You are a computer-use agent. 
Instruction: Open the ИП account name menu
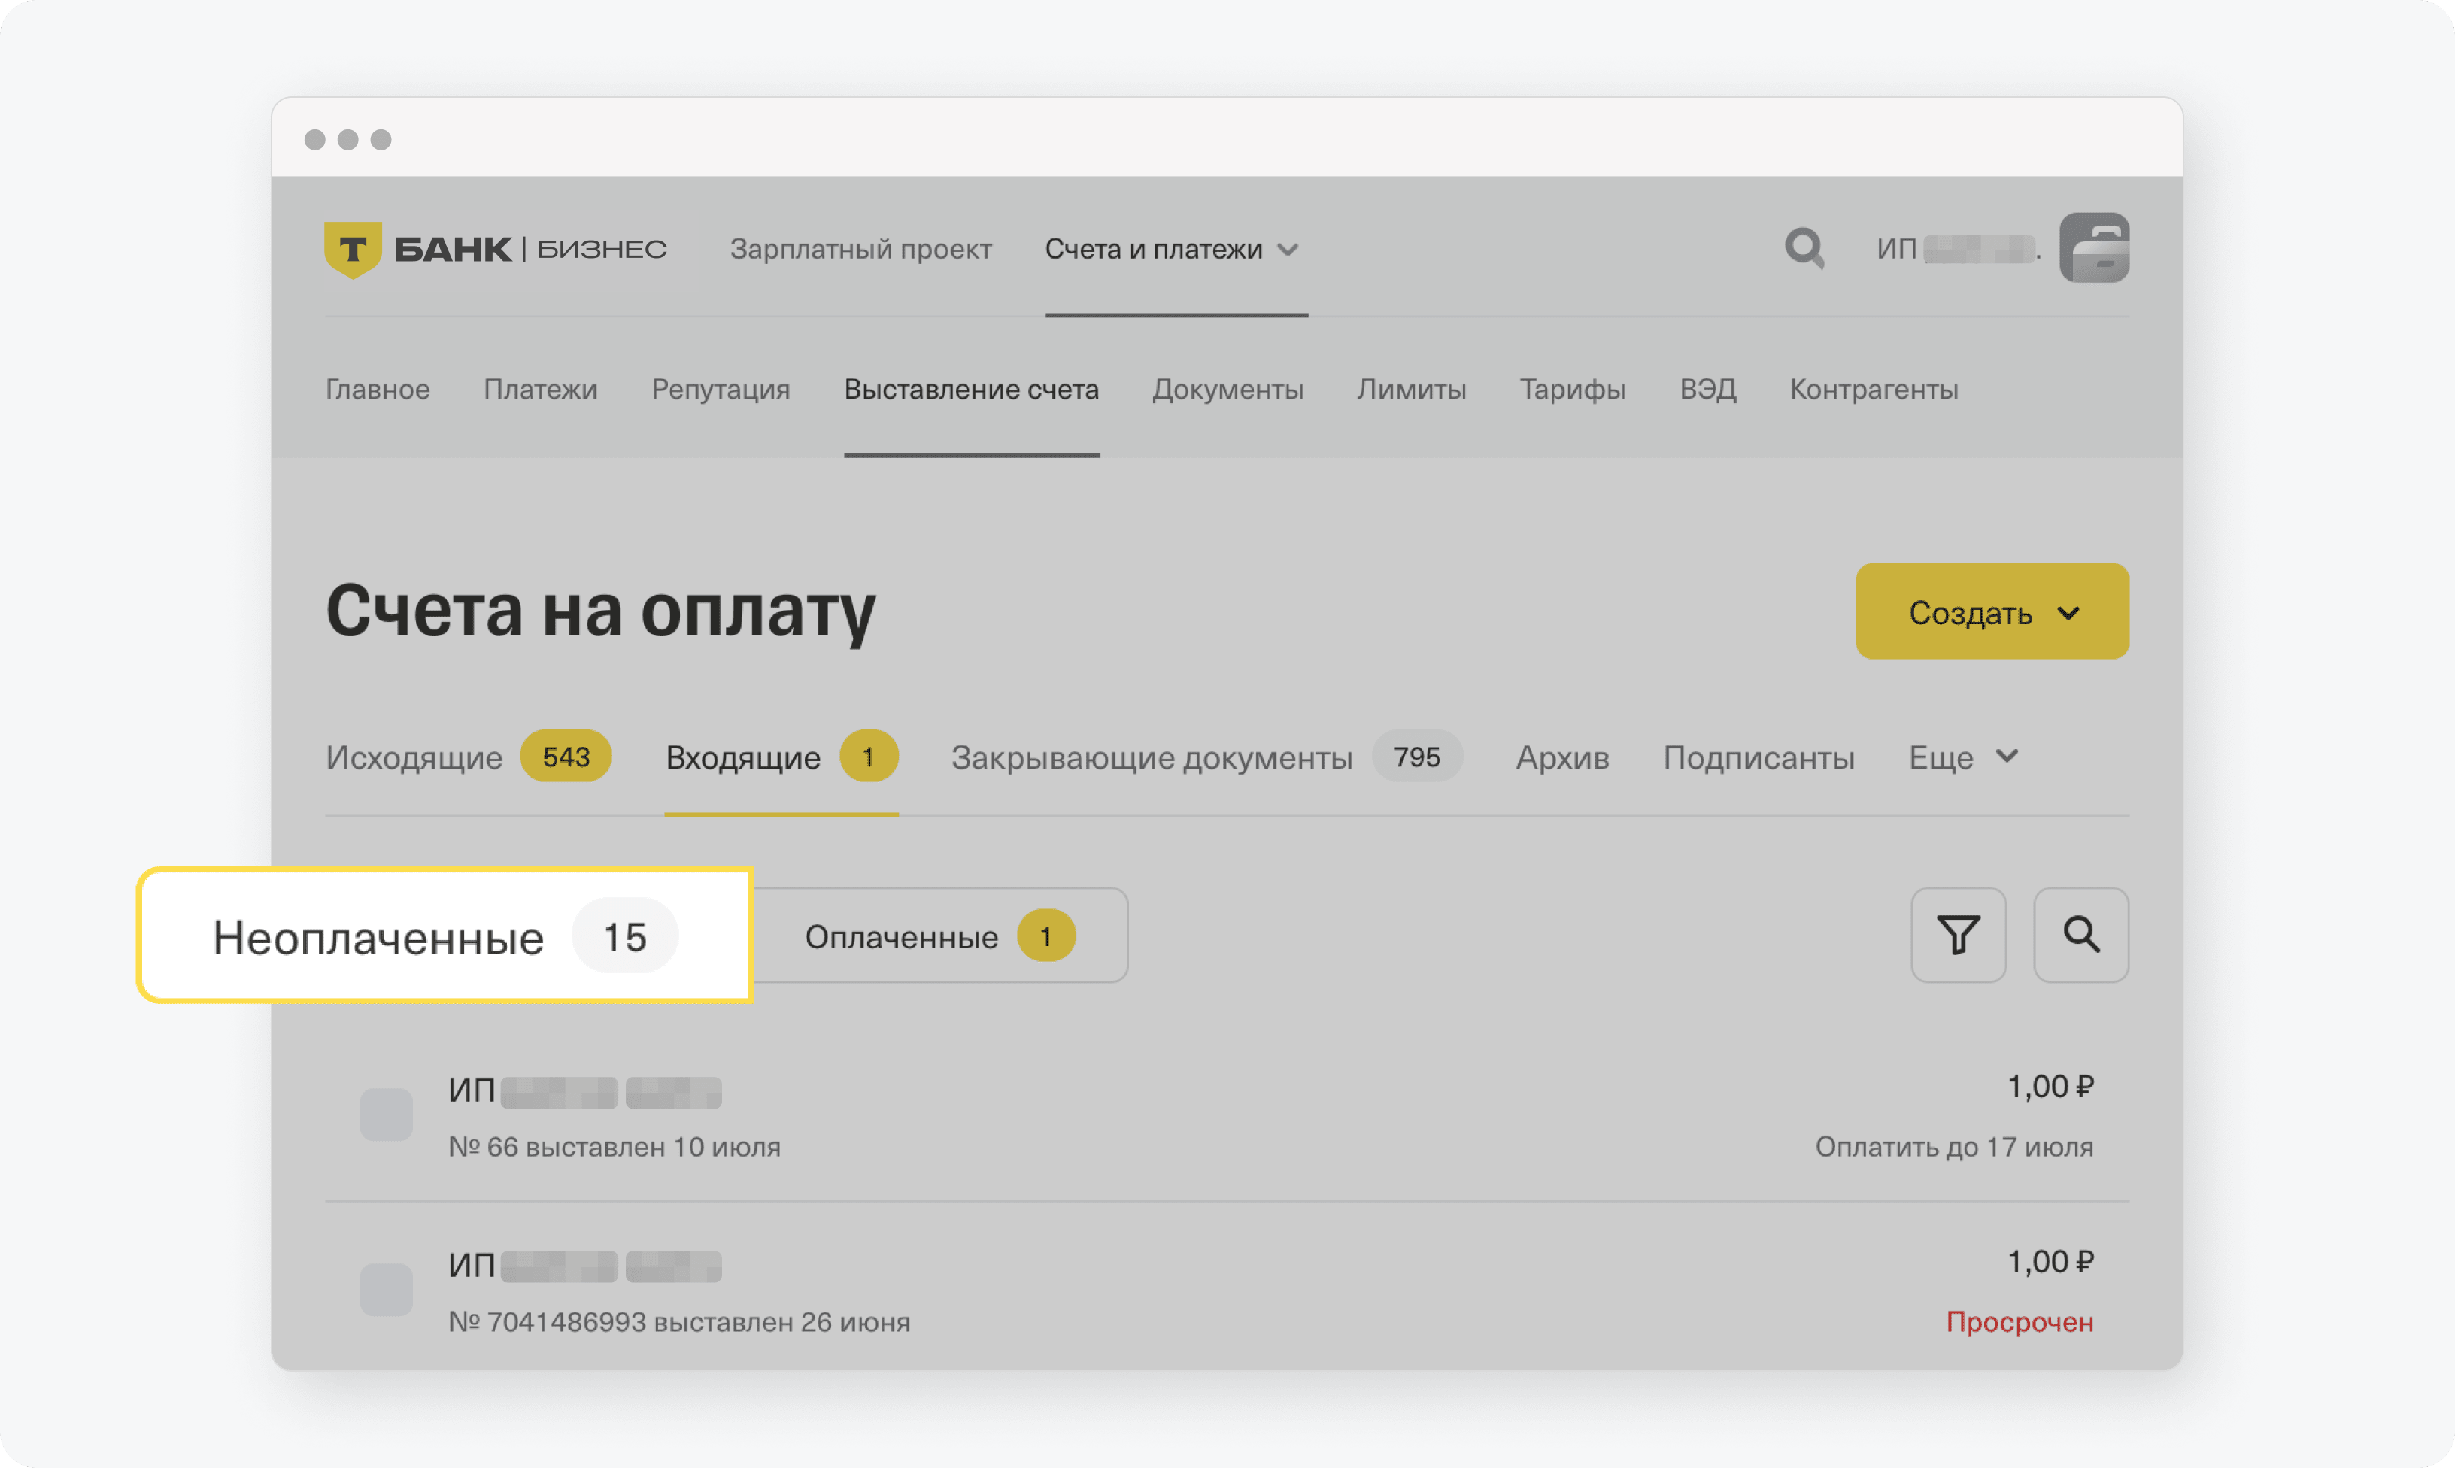1959,248
